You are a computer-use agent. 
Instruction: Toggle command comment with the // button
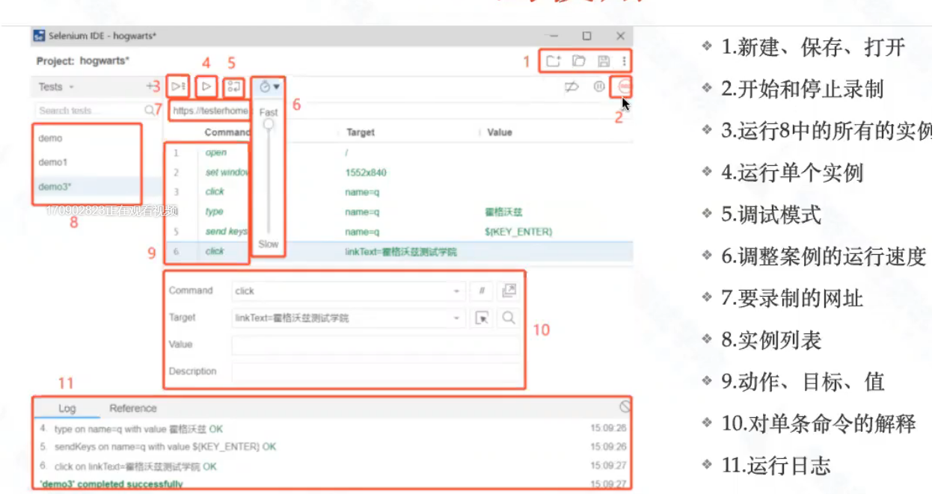point(480,291)
